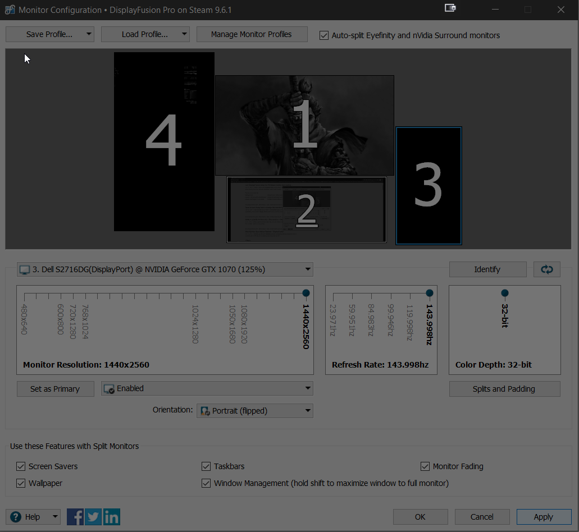Click the swap/refresh arrows icon next to Identify
579x532 pixels.
[546, 269]
